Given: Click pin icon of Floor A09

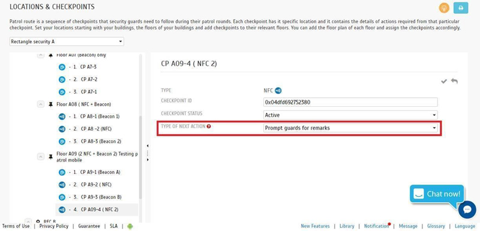Looking at the screenshot, I should (50, 157).
